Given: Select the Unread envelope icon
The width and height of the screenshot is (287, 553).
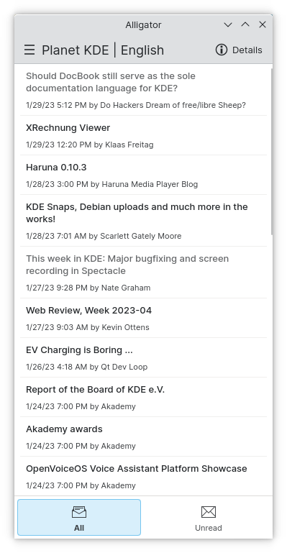Looking at the screenshot, I should tap(209, 512).
